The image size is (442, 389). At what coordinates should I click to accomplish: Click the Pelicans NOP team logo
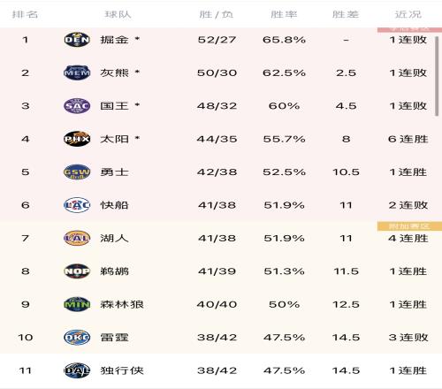77,271
